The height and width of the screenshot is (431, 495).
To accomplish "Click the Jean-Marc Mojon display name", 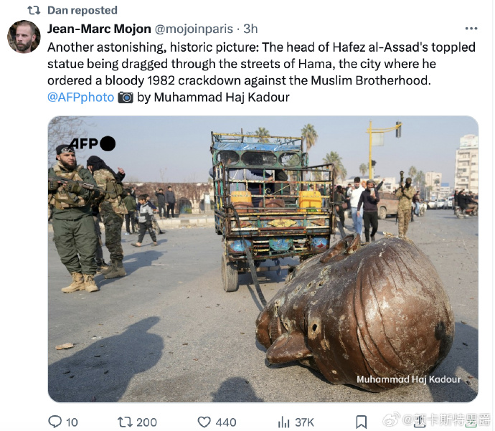I will point(99,29).
